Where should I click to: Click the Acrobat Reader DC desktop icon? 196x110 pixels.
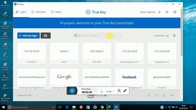(5, 77)
